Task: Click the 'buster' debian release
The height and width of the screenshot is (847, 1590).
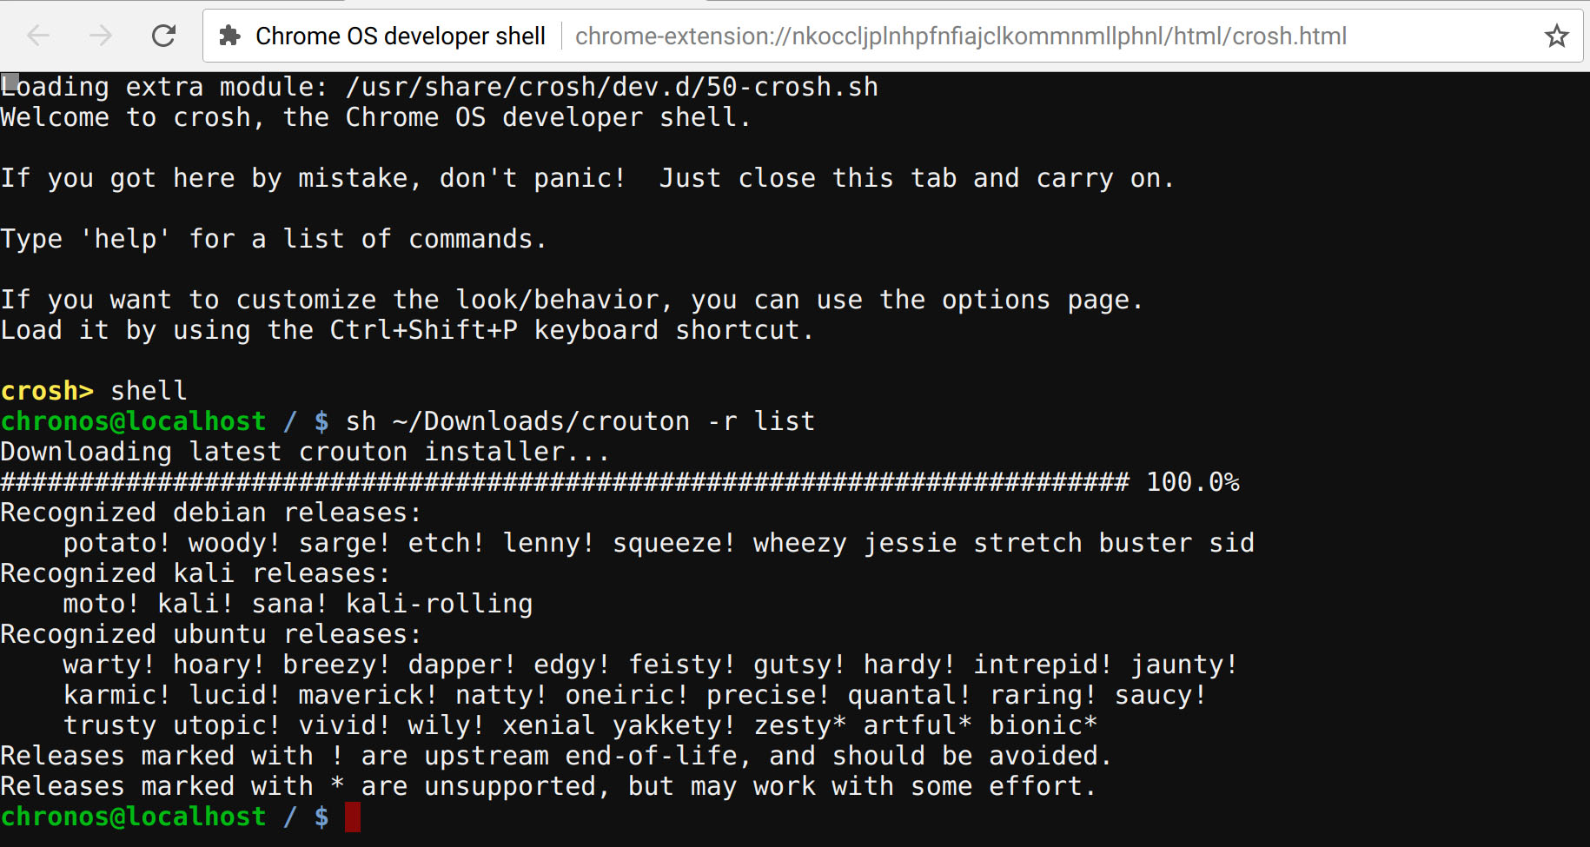Action: tap(1145, 543)
